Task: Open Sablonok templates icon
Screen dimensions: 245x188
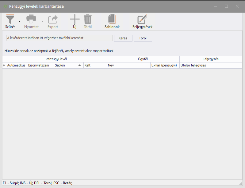Action: click(112, 20)
